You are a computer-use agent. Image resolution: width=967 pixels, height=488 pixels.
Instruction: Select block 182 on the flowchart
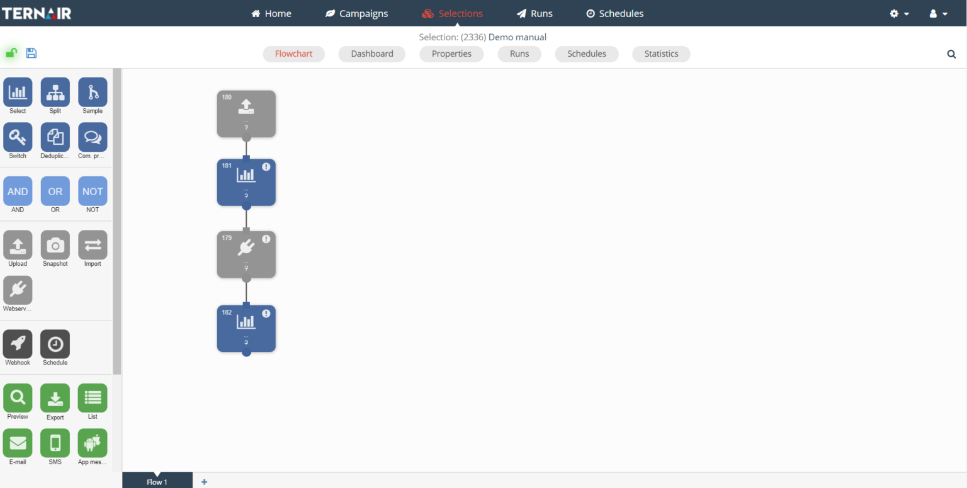(x=246, y=329)
